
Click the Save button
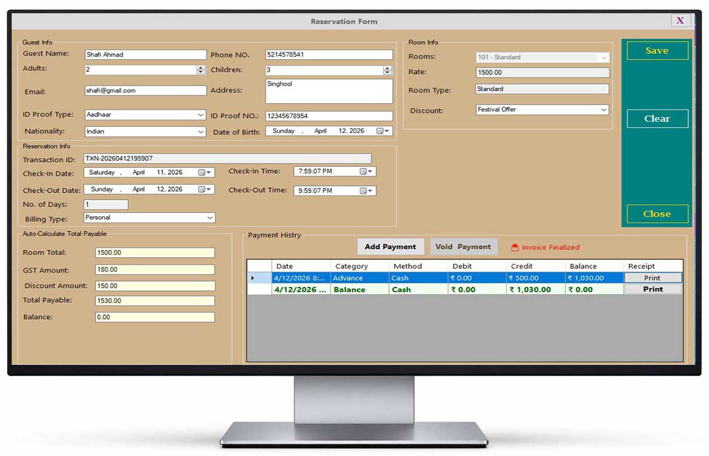657,50
